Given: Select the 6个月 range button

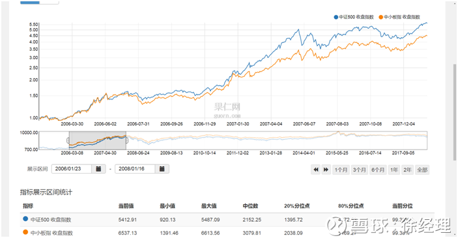Looking at the screenshot, I should tap(378, 170).
